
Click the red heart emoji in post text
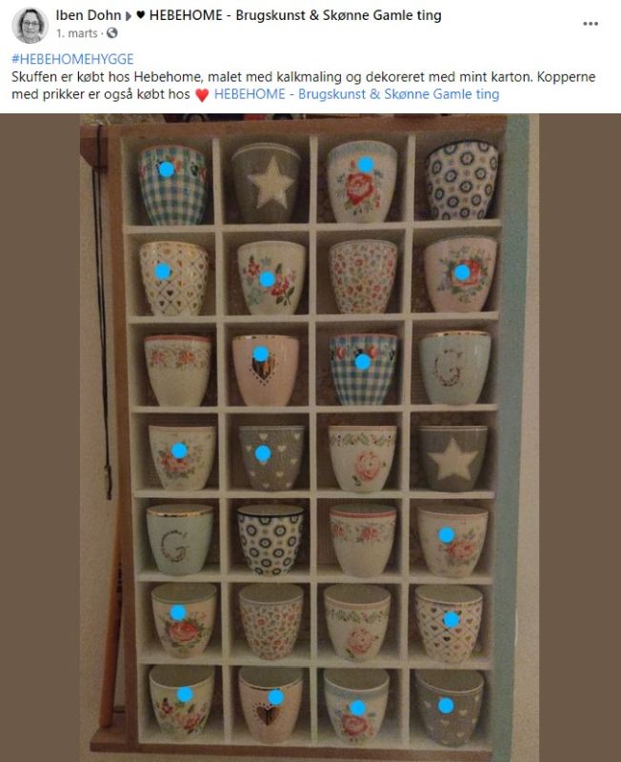202,94
